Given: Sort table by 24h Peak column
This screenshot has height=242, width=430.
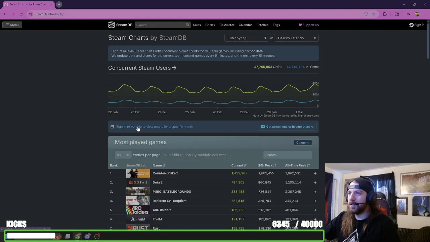Looking at the screenshot, I should pos(267,165).
